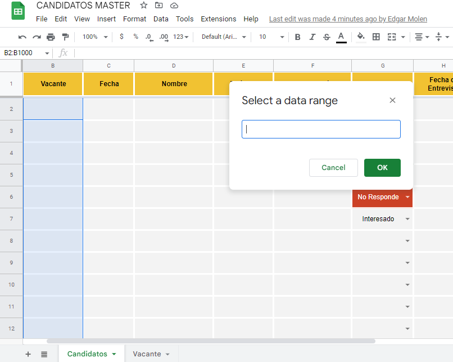Open more number formats dropdown
The height and width of the screenshot is (362, 453).
point(181,37)
